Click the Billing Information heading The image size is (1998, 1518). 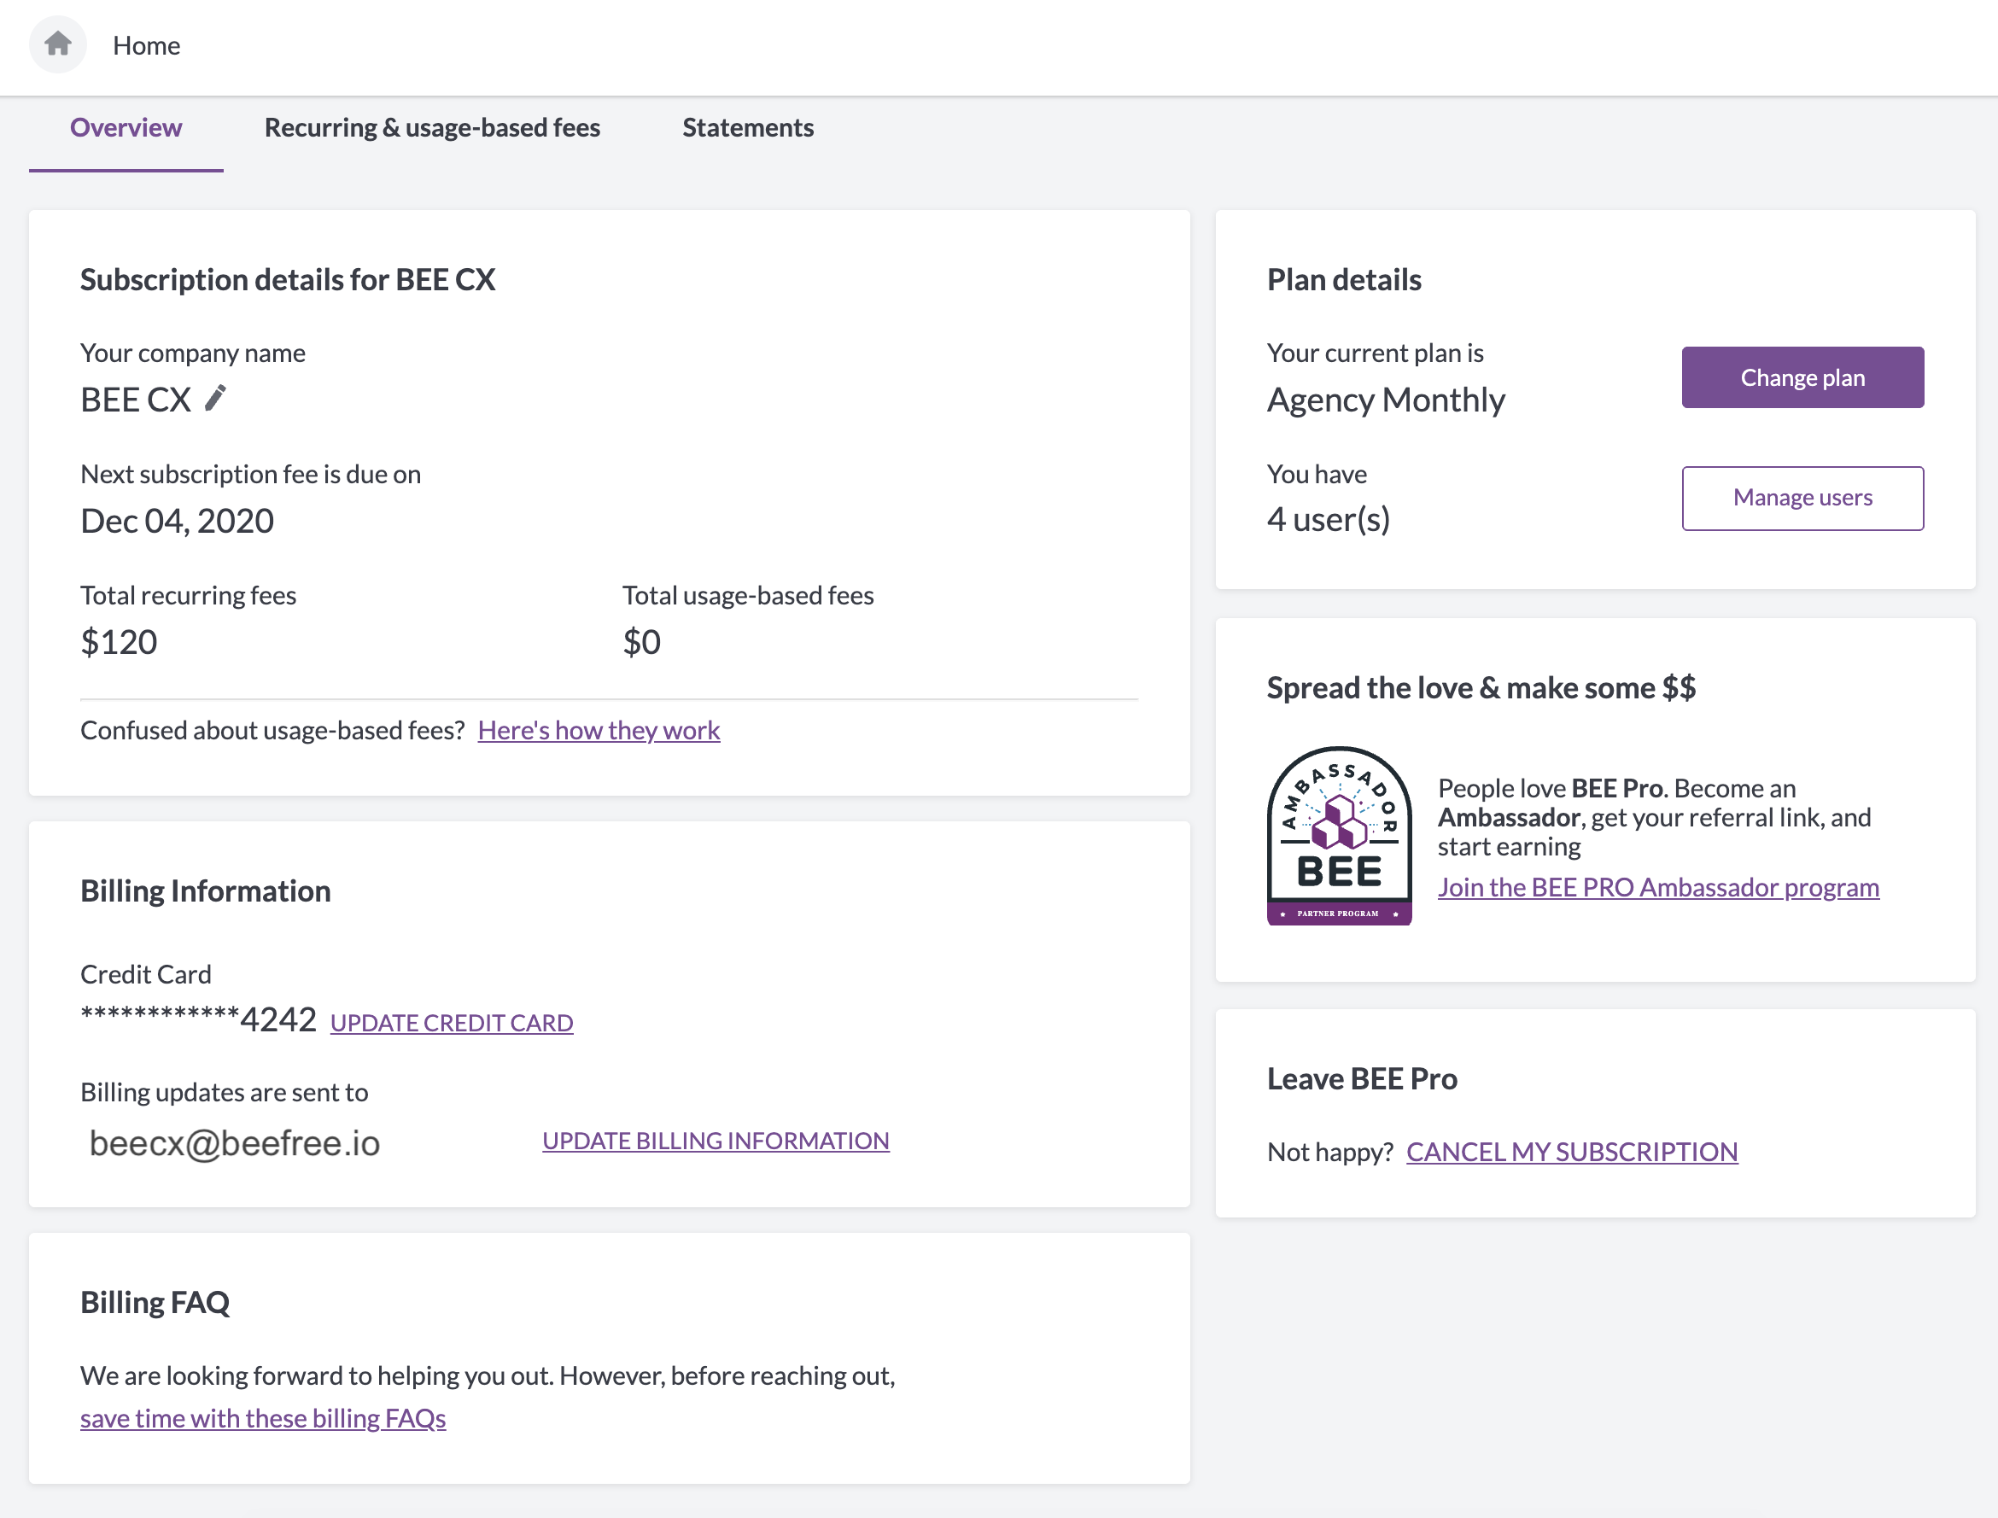[x=205, y=892]
